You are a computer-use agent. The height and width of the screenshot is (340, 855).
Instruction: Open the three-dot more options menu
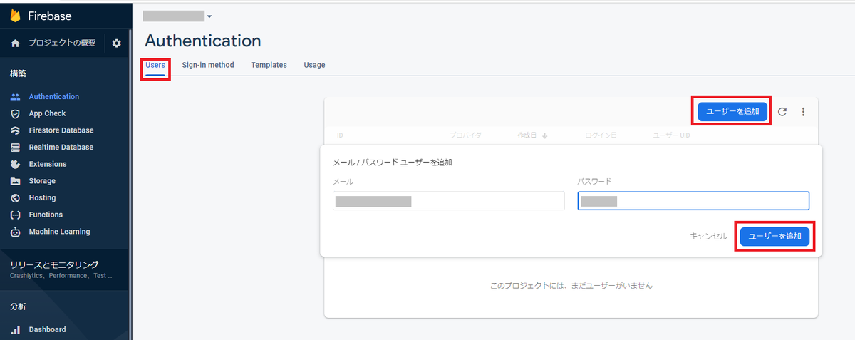[x=803, y=112]
